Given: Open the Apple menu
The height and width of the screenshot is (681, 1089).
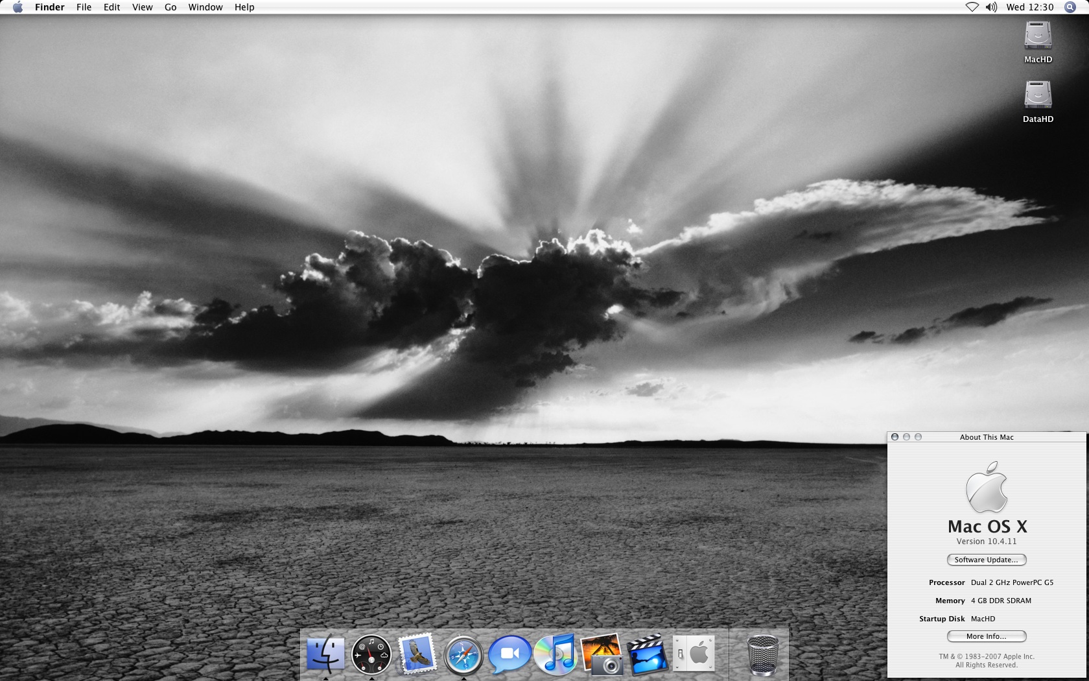Looking at the screenshot, I should click(x=18, y=7).
